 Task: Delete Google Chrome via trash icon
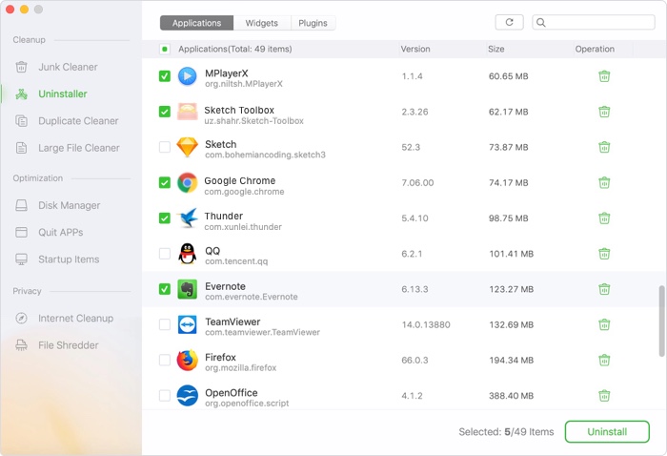(x=604, y=182)
